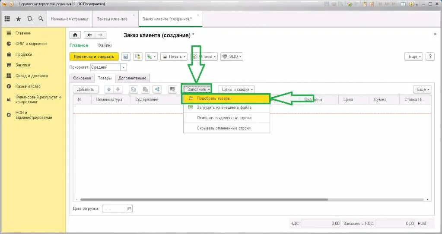
Task: Click the Главное form link
Action: (79, 45)
